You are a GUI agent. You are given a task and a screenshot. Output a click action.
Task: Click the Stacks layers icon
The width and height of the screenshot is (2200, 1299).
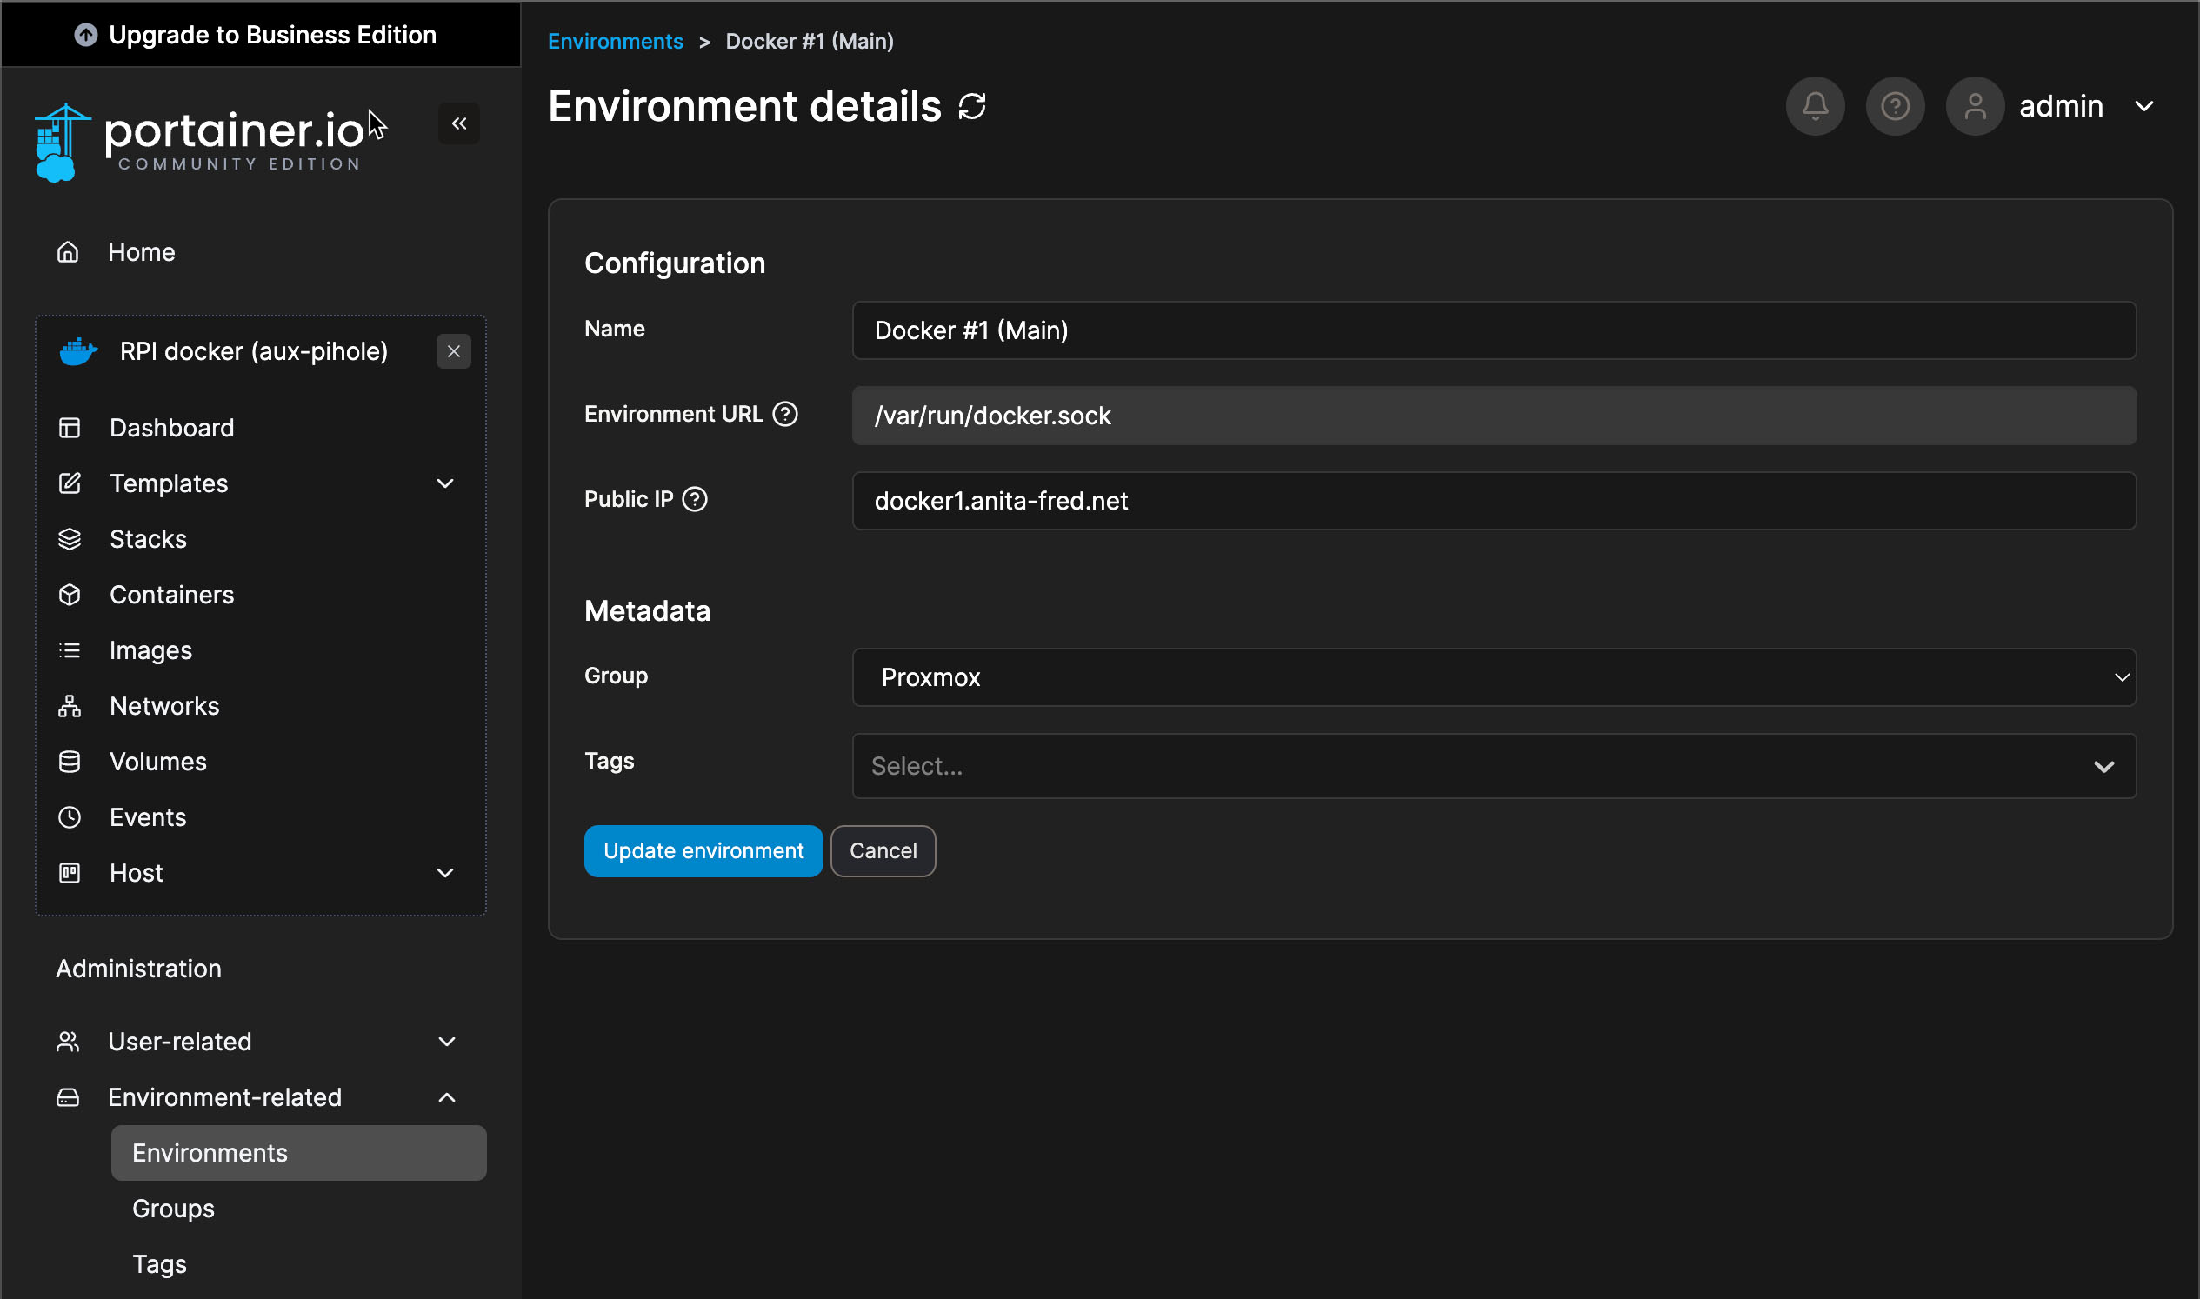[x=70, y=539]
